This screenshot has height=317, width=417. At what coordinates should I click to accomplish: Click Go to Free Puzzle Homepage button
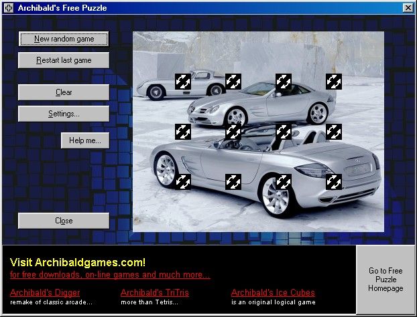click(x=385, y=280)
